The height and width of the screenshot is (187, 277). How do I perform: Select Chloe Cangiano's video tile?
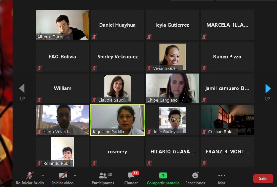172,88
